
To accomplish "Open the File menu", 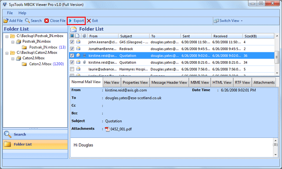I will [10, 13].
